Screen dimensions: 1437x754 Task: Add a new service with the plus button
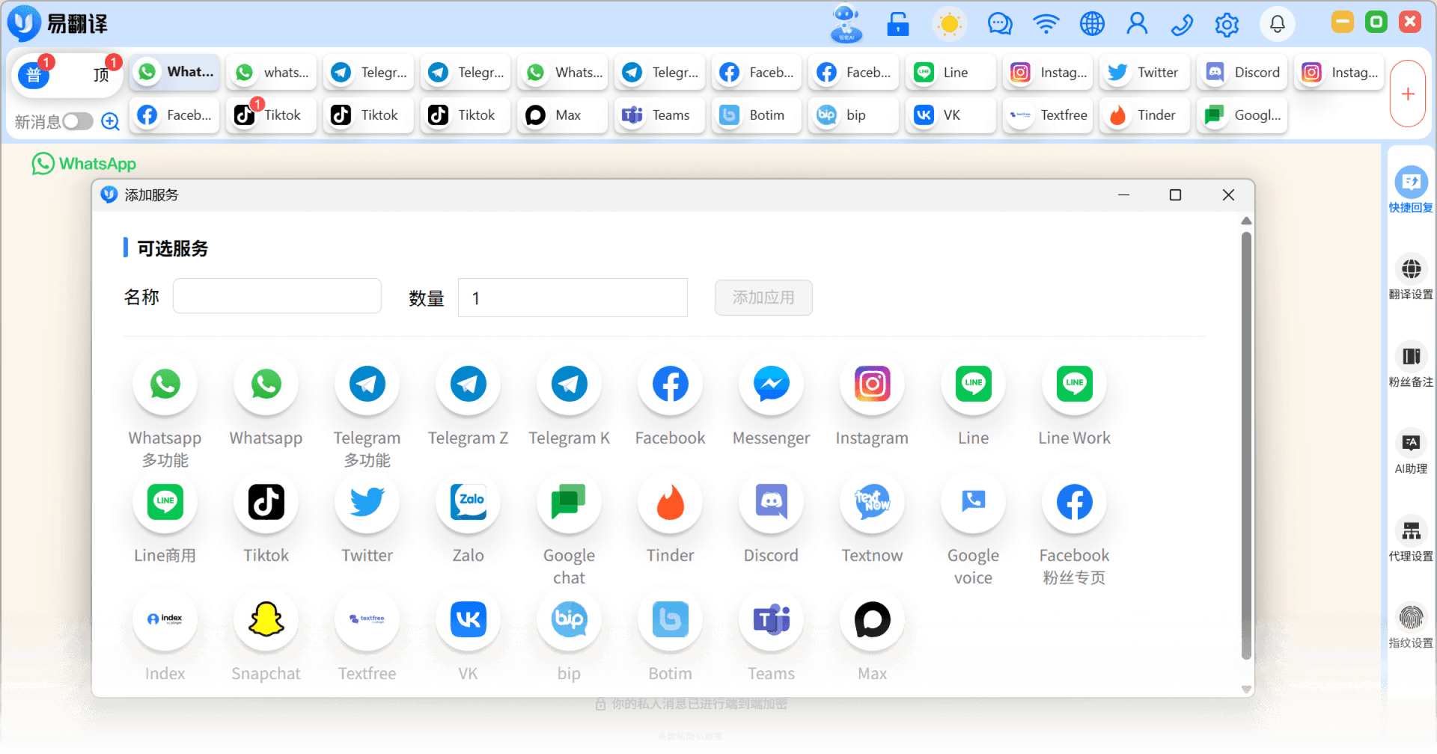click(x=1408, y=94)
